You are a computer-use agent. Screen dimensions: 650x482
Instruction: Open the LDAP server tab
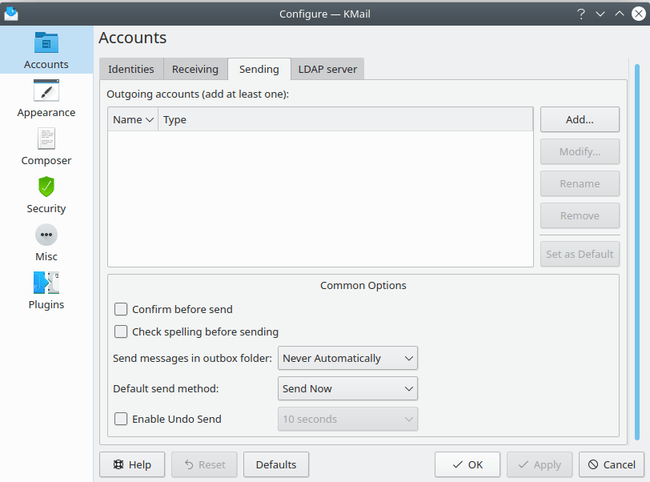(x=327, y=69)
